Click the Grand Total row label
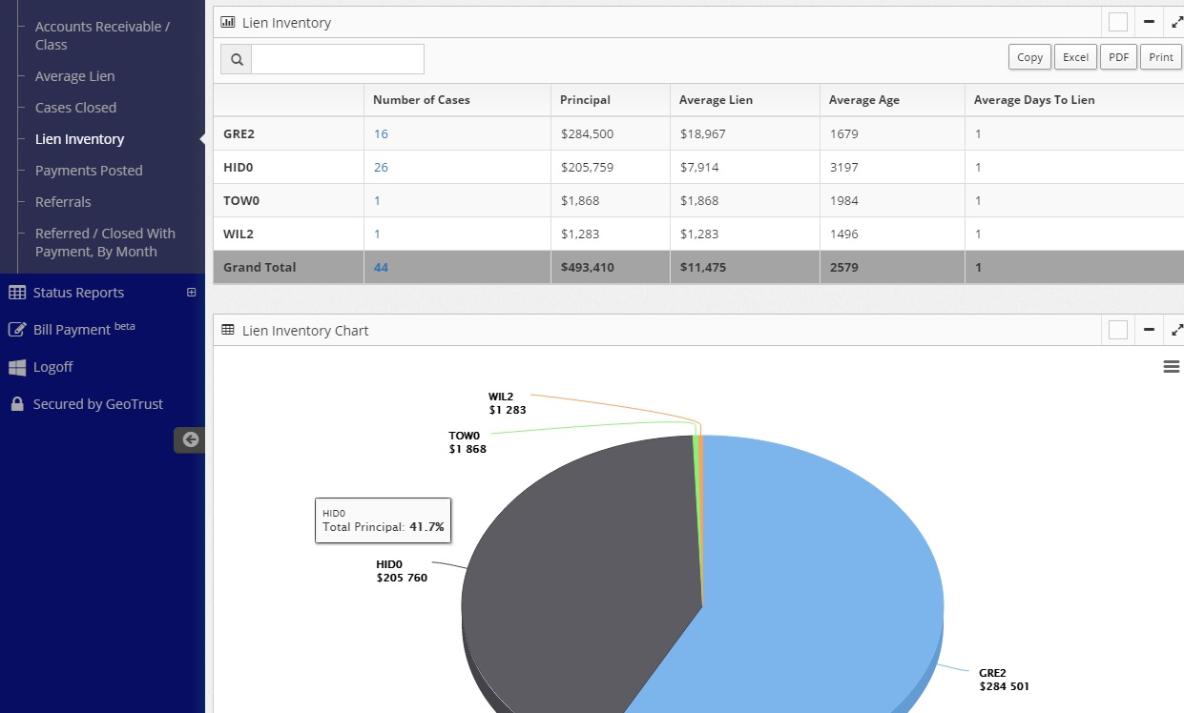The image size is (1184, 713). (x=260, y=268)
